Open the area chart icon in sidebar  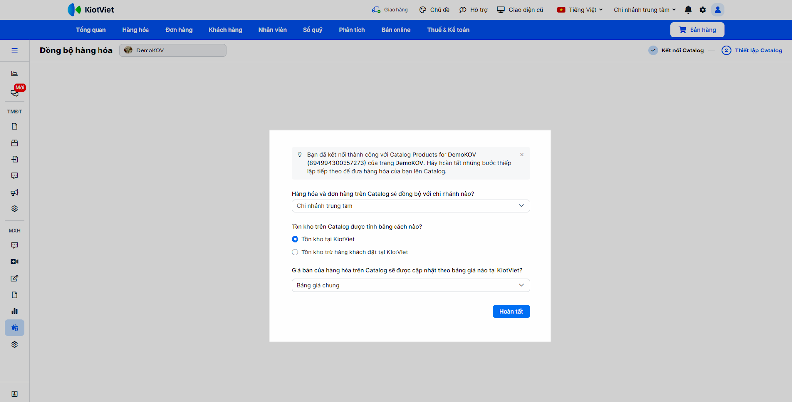[15, 73]
